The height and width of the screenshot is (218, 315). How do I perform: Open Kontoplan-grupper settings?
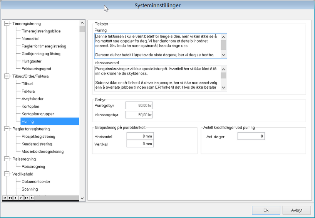(38, 114)
